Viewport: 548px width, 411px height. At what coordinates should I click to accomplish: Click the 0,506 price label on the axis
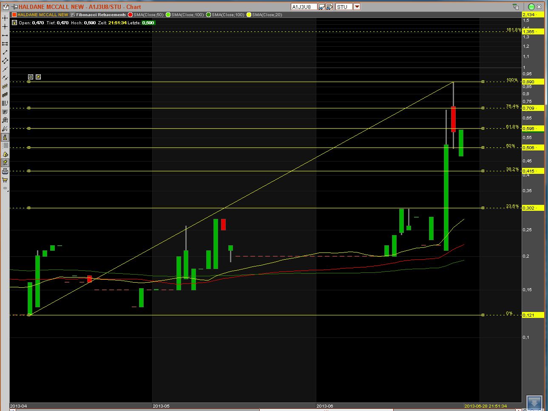[x=533, y=147]
